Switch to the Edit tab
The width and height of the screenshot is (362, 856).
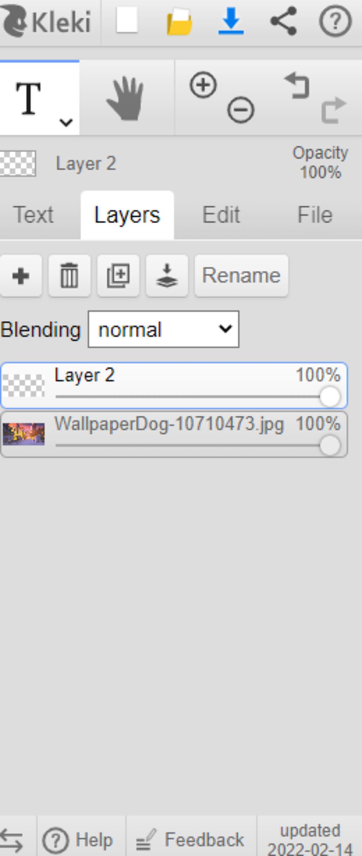tap(221, 215)
